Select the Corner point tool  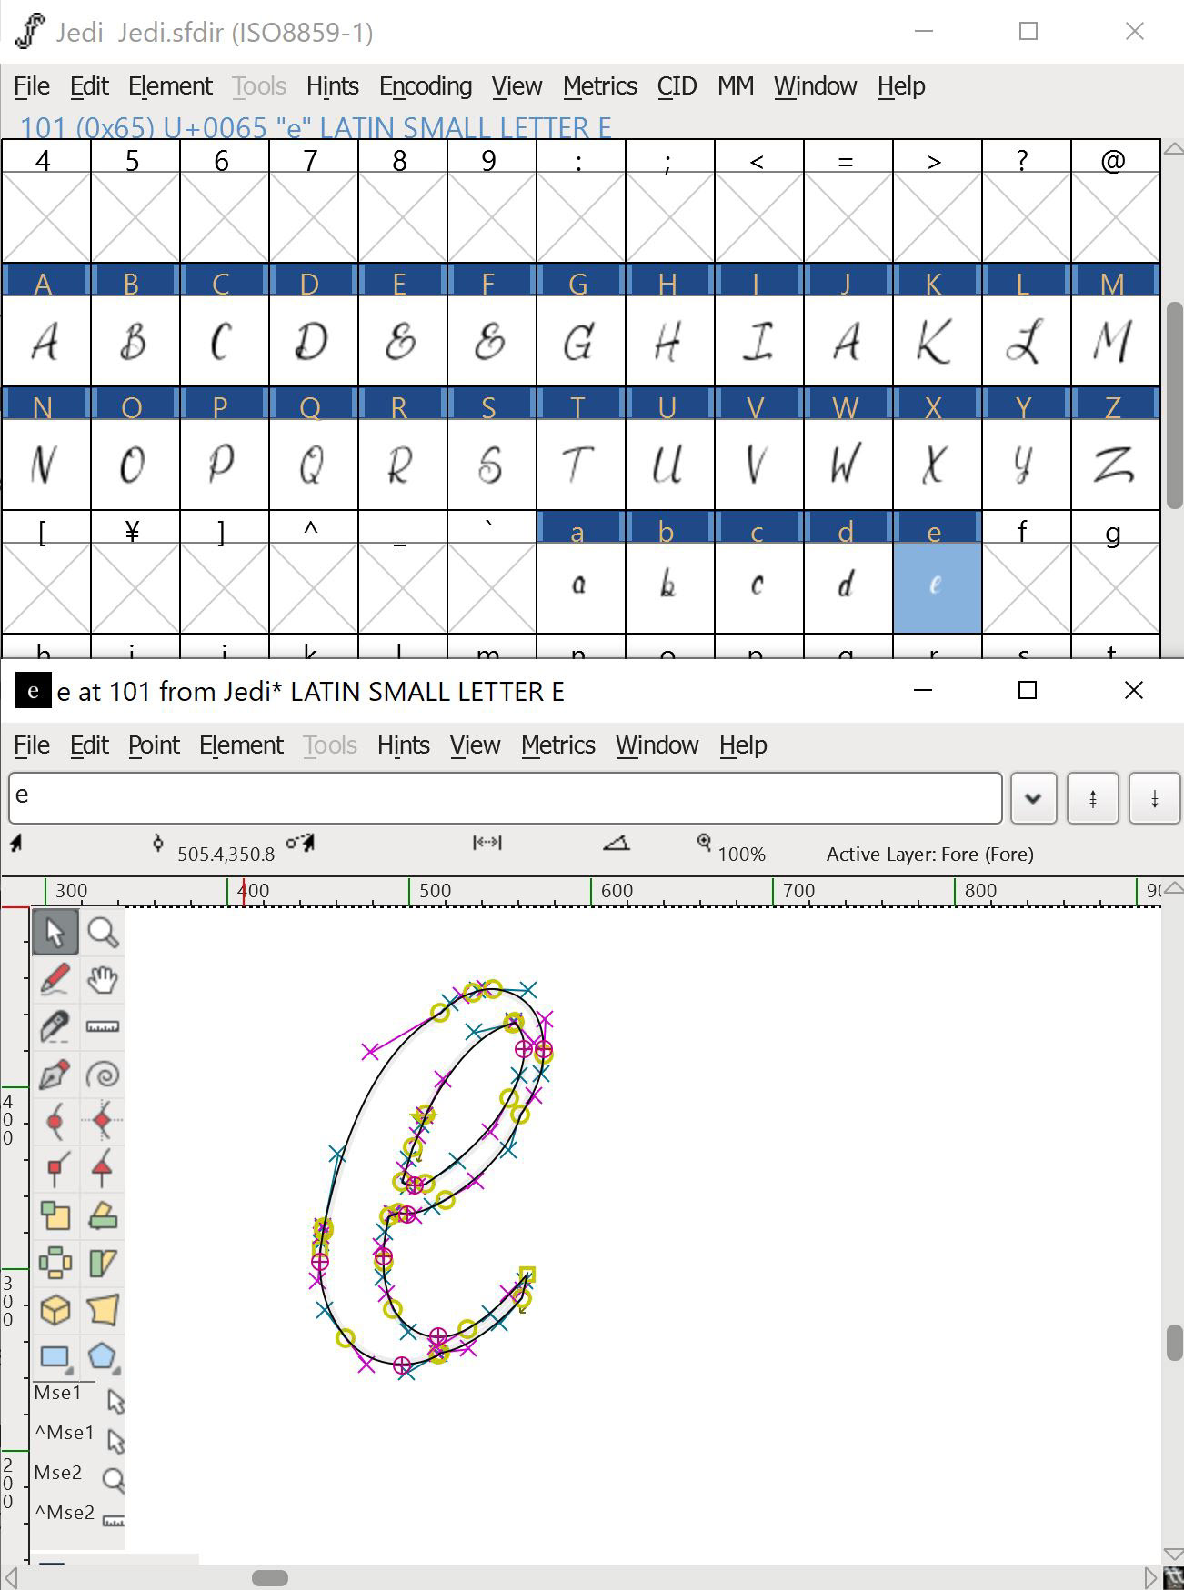[55, 1169]
